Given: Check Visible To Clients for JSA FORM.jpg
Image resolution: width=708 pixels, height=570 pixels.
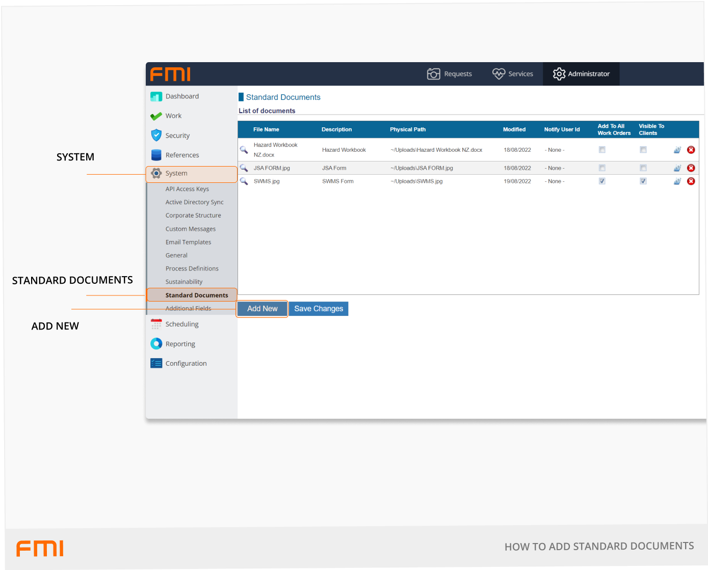Looking at the screenshot, I should click(x=643, y=168).
